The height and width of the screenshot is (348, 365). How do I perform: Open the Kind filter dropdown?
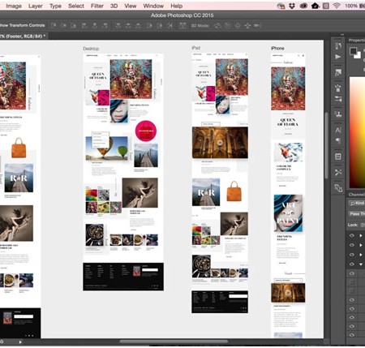(357, 203)
